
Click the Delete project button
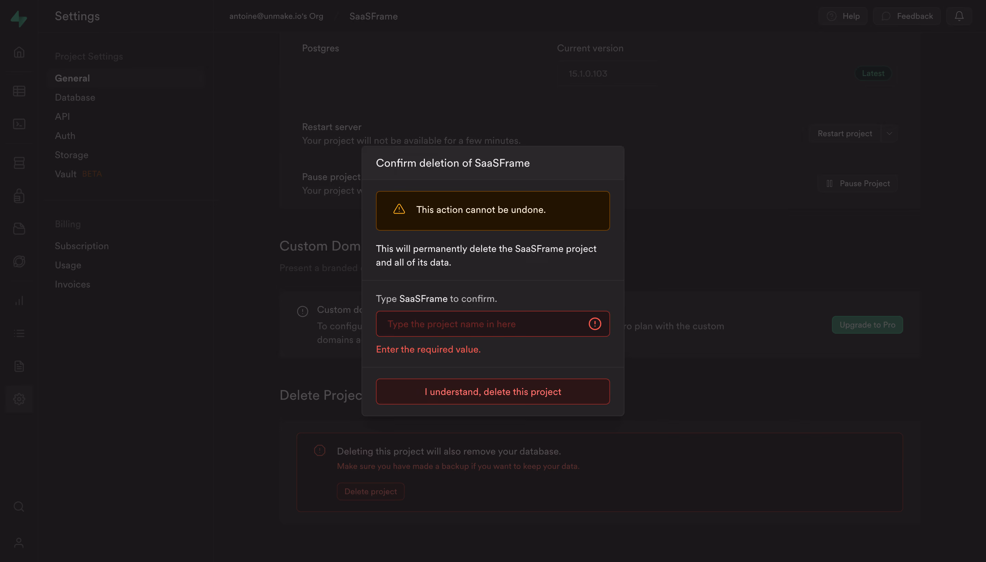[371, 491]
